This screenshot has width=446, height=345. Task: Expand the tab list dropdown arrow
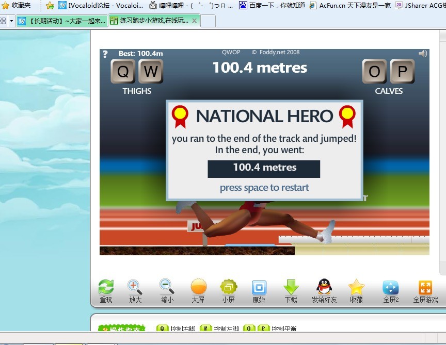pyautogui.click(x=11, y=21)
